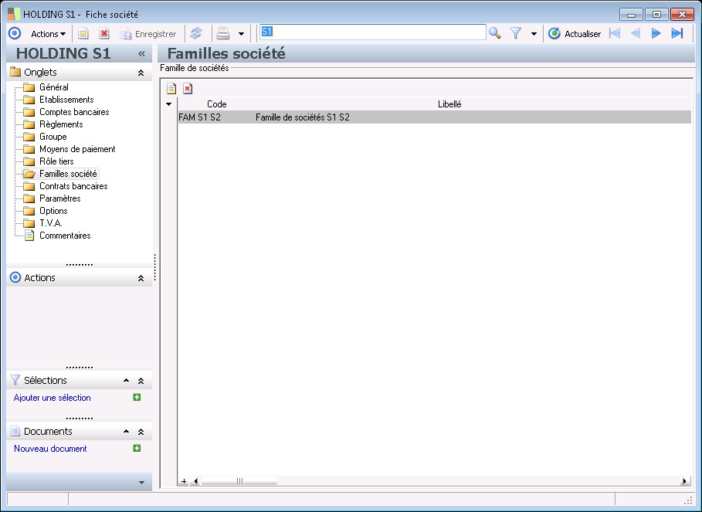Image resolution: width=702 pixels, height=512 pixels.
Task: Go to previous record arrow
Action: pyautogui.click(x=636, y=33)
